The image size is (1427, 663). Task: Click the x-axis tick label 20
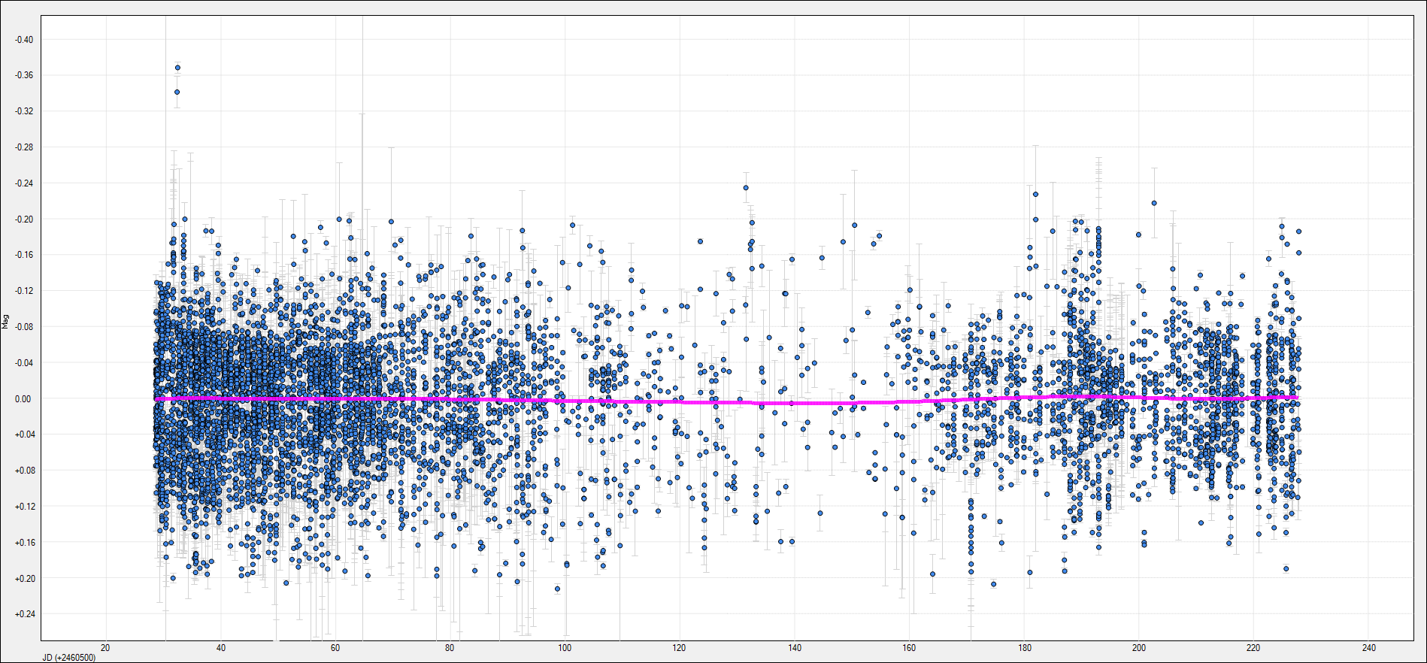pos(105,648)
